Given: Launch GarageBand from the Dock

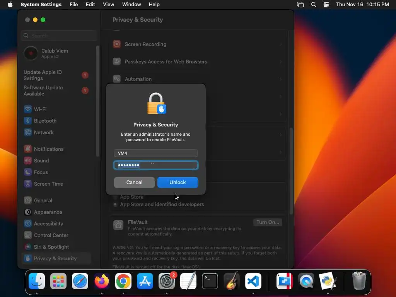Looking at the screenshot, I should pyautogui.click(x=232, y=281).
